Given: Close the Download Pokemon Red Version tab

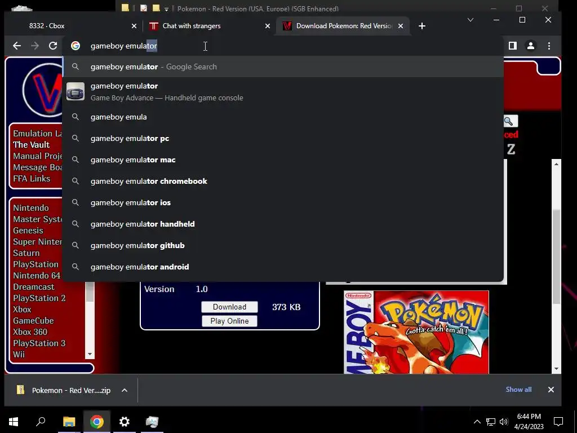Looking at the screenshot, I should [x=401, y=26].
